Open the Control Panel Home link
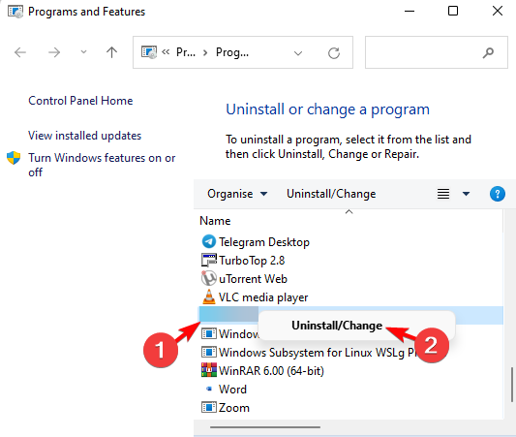Viewport: 516px width, 437px height. click(x=80, y=101)
